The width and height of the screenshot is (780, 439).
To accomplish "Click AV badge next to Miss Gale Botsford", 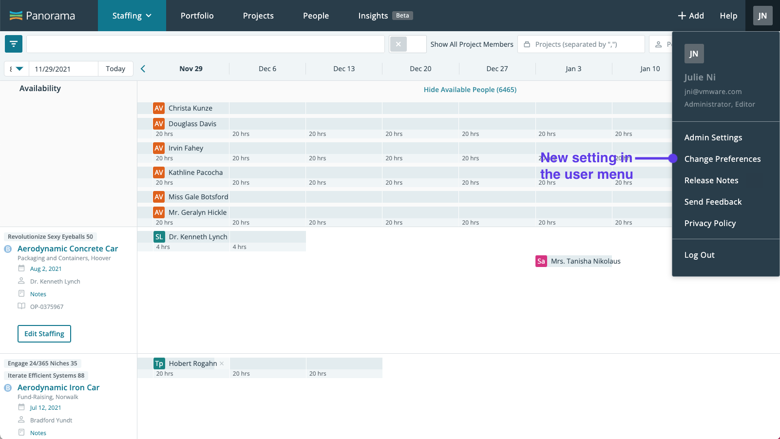I will pyautogui.click(x=159, y=197).
